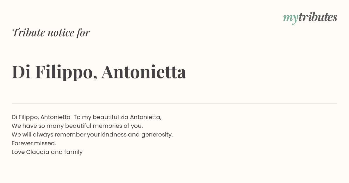The height and width of the screenshot is (183, 349).
Task: Click the word "Tribute" in the italic heading
Action: pyautogui.click(x=28, y=33)
